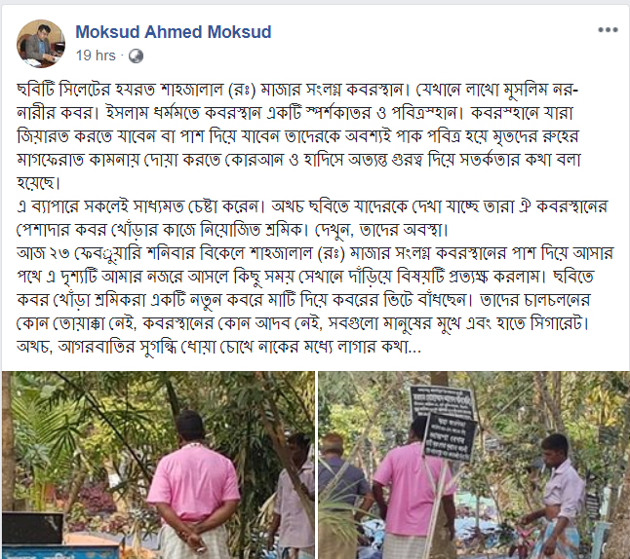Click the trailing ellipsis ending the post text

pos(414,347)
